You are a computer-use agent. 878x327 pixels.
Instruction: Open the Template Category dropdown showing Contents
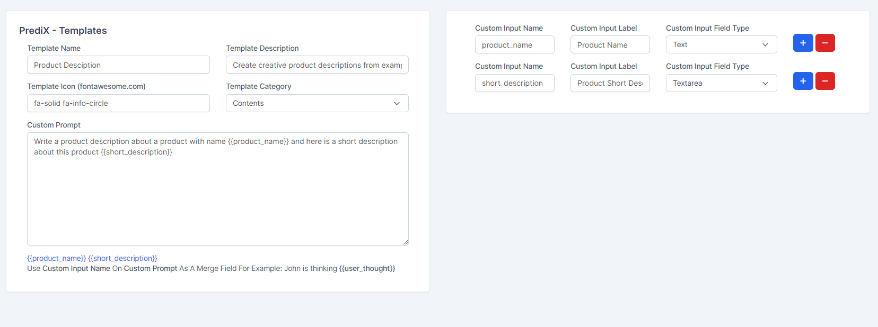[x=317, y=103]
